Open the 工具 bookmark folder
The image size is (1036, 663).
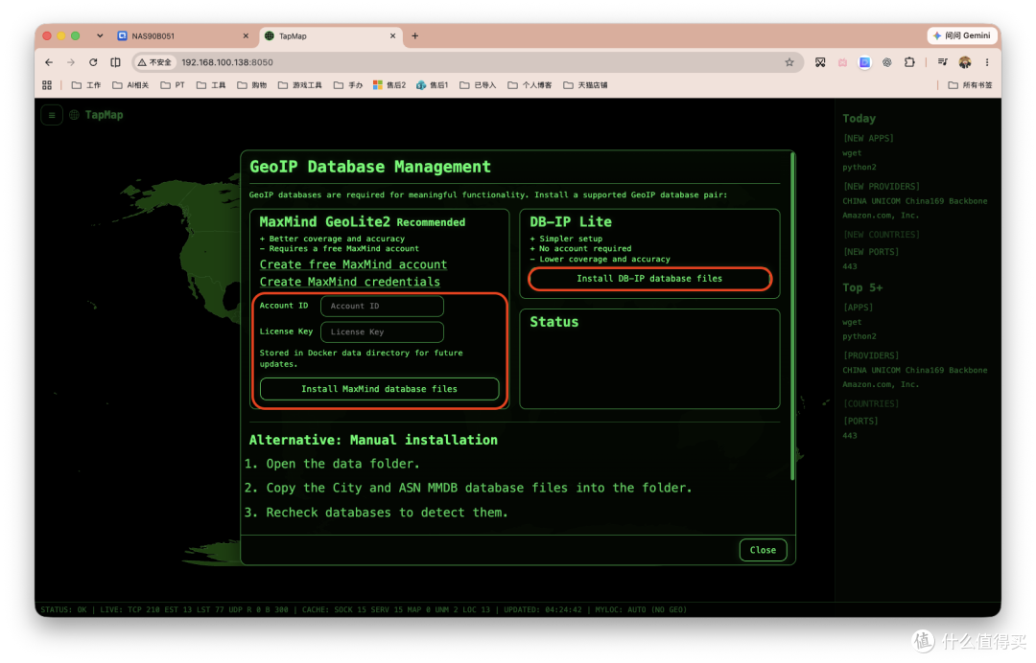[211, 85]
